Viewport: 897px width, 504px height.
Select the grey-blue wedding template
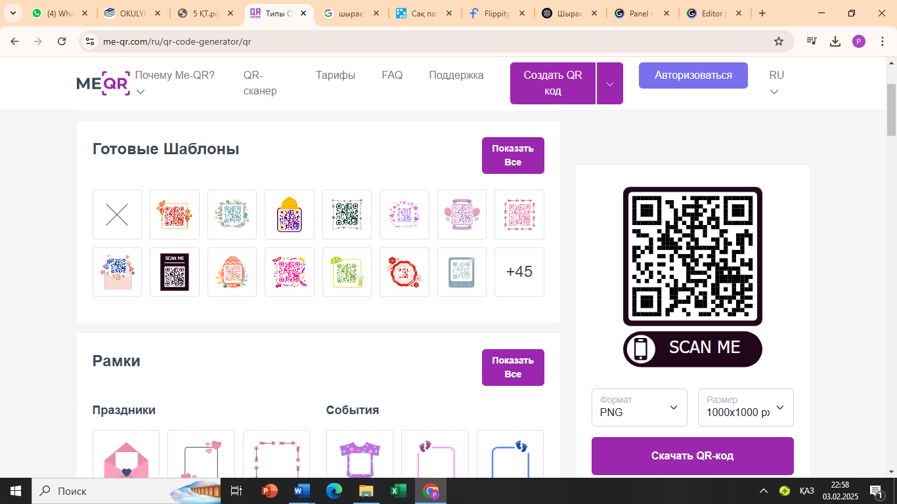point(462,272)
